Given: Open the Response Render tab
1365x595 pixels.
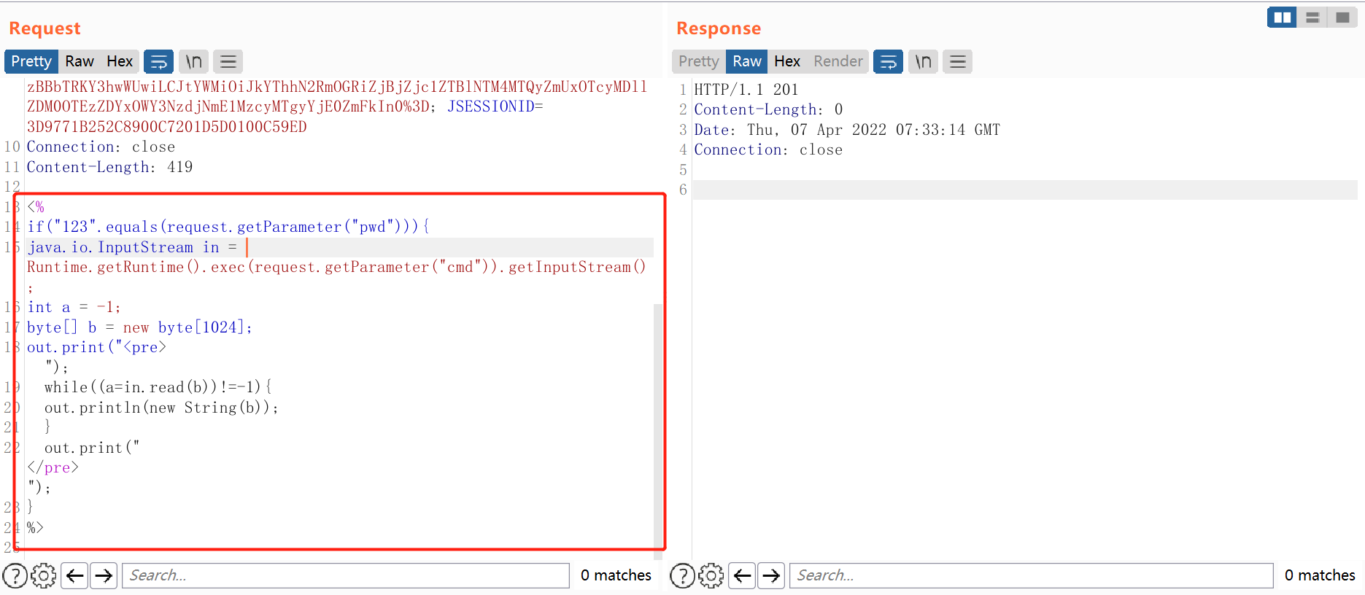Looking at the screenshot, I should click(x=838, y=61).
